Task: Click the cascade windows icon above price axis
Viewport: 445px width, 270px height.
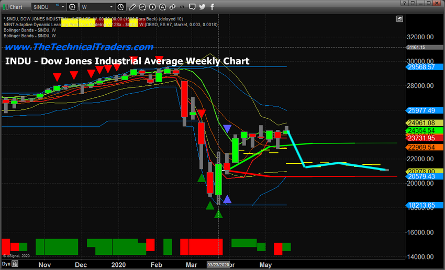Action: [x=399, y=19]
